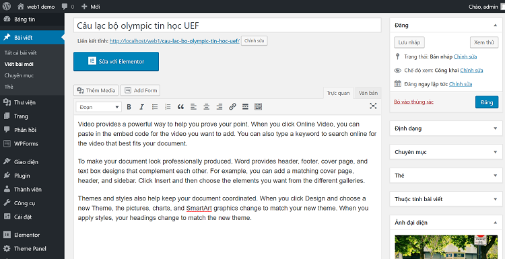This screenshot has width=505, height=259.
Task: Open Bảng tin dashboard menu
Action: (x=32, y=20)
